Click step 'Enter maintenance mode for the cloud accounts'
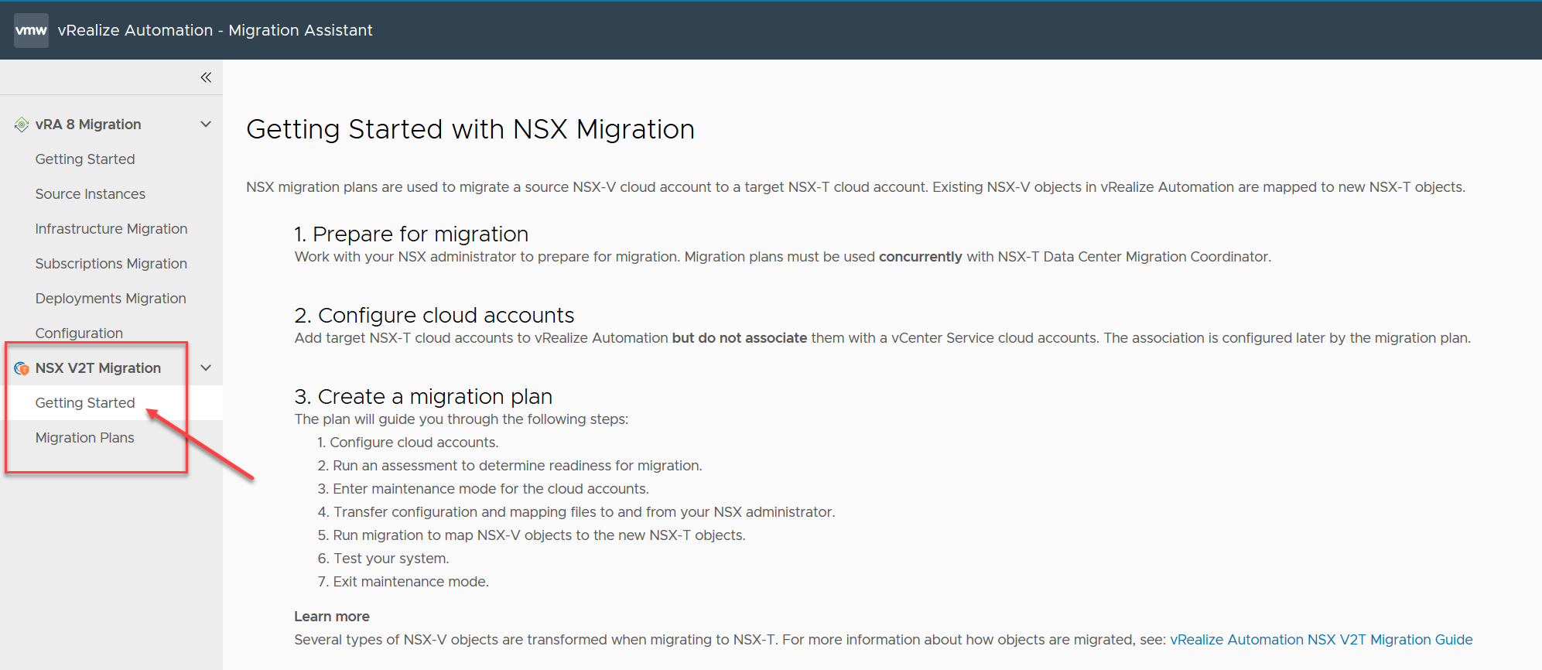 483,489
